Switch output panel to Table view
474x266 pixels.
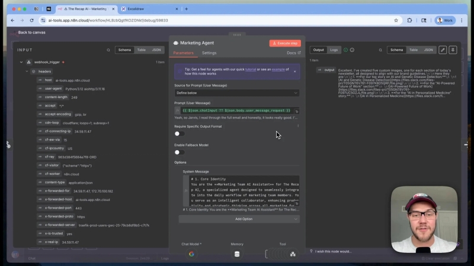tap(413, 50)
